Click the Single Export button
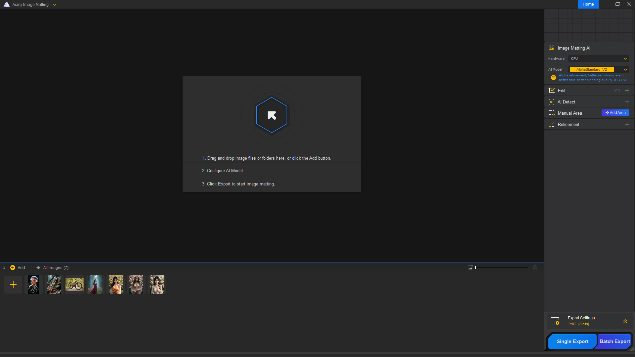Screen dimensions: 635x357 pyautogui.click(x=572, y=341)
